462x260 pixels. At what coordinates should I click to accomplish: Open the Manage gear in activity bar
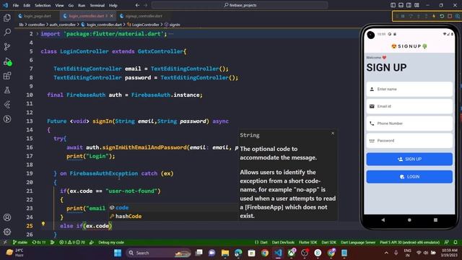tap(7, 232)
